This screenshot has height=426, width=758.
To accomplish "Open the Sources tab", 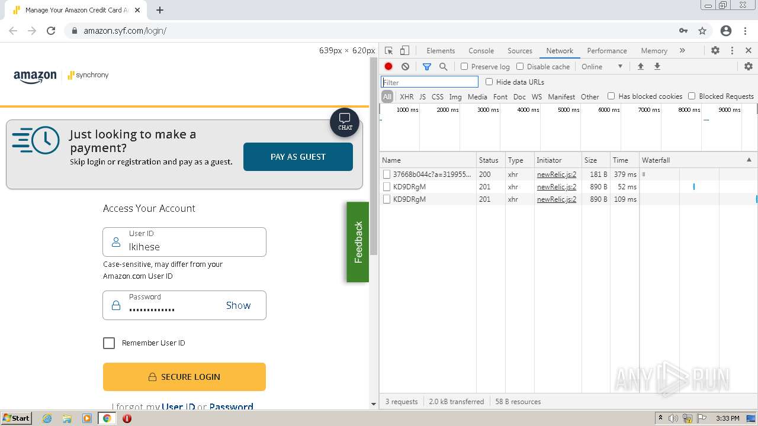I will click(520, 50).
